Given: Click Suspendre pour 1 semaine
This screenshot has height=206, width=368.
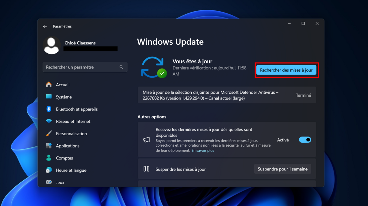Looking at the screenshot, I should pos(283,169).
